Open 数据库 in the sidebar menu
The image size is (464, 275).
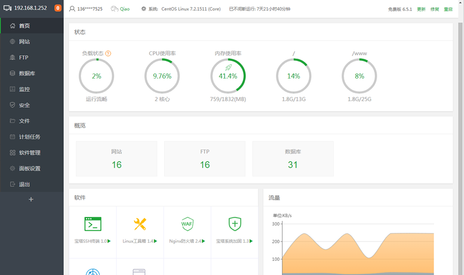(27, 73)
